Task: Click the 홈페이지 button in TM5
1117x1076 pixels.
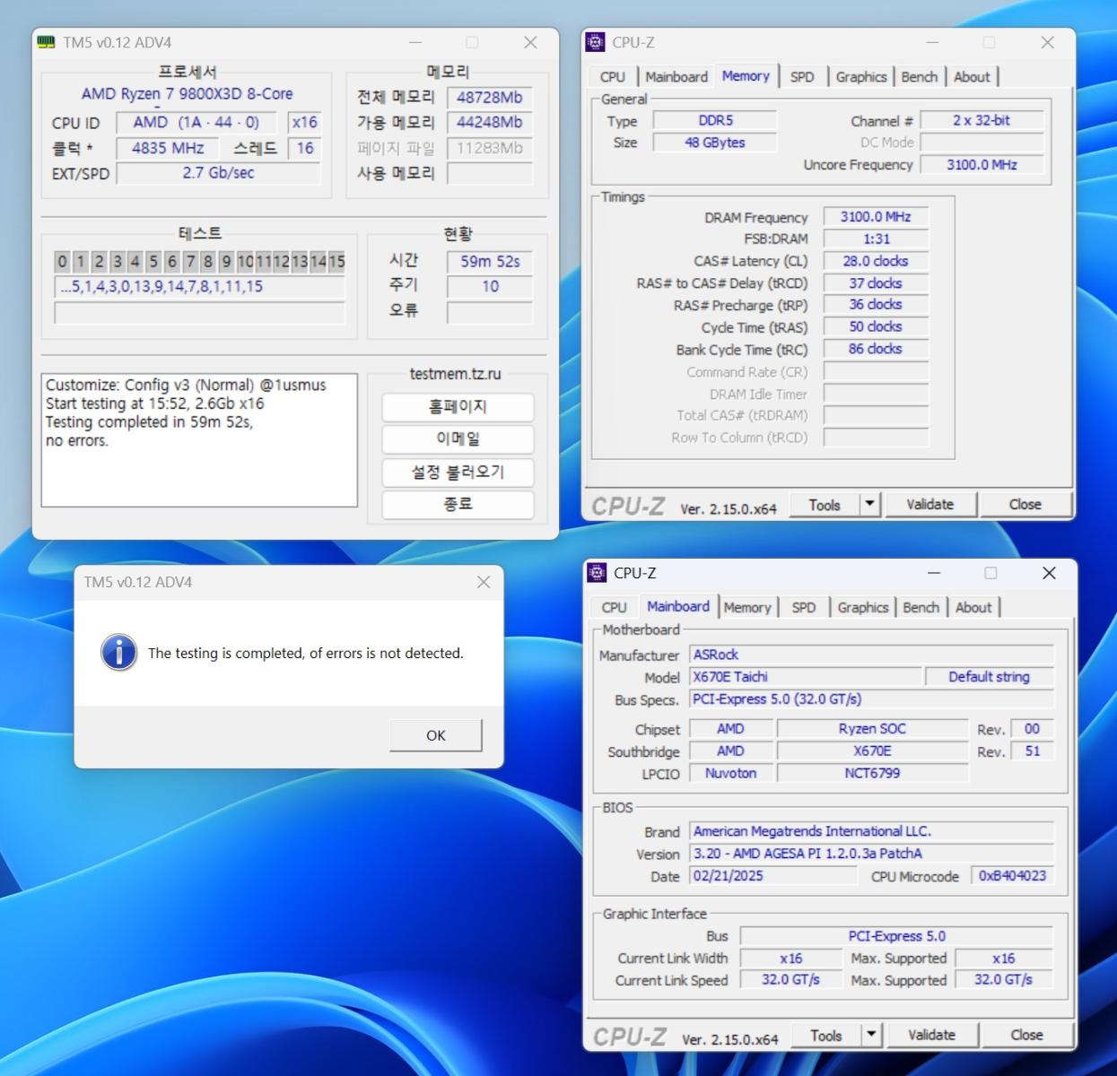Action: (x=458, y=407)
